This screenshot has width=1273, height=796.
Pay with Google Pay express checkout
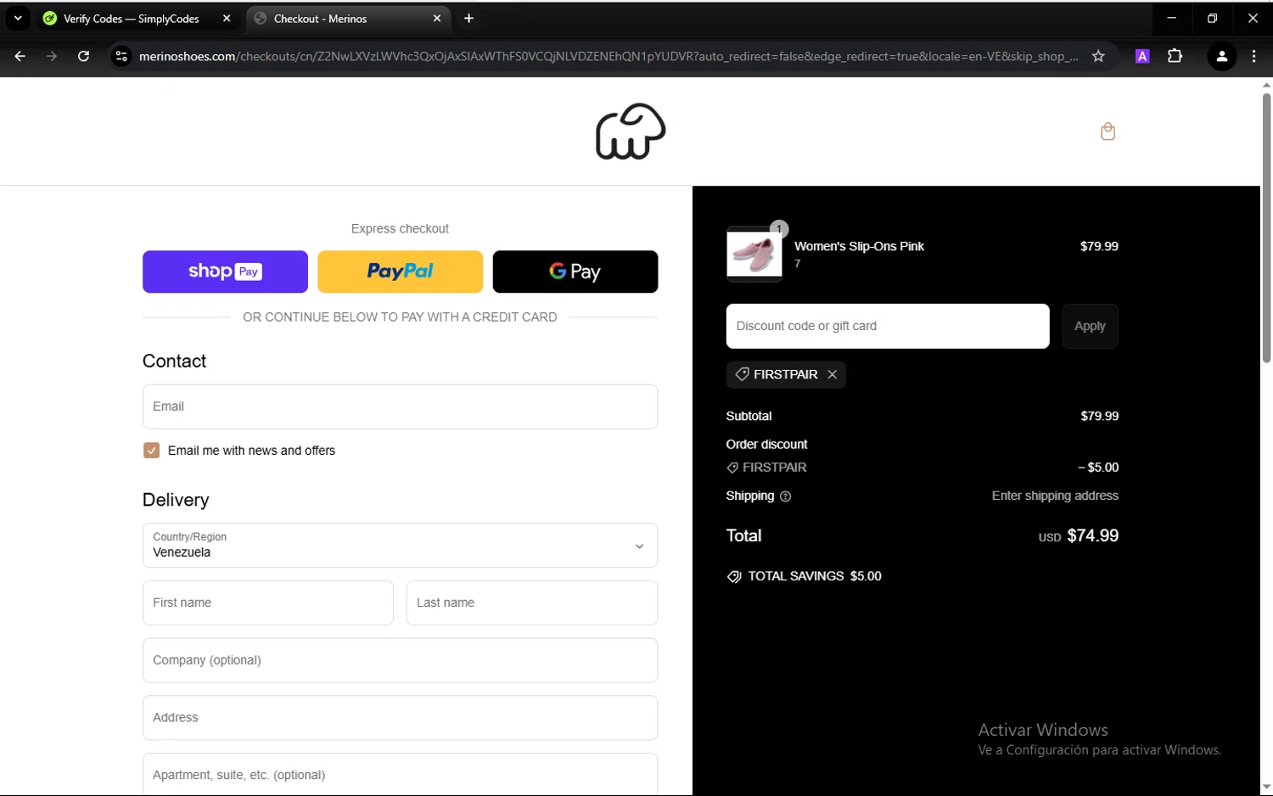point(575,272)
